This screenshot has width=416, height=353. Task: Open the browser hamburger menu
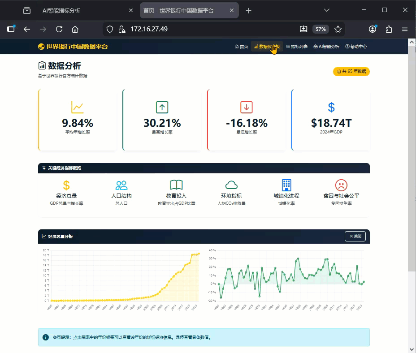405,29
